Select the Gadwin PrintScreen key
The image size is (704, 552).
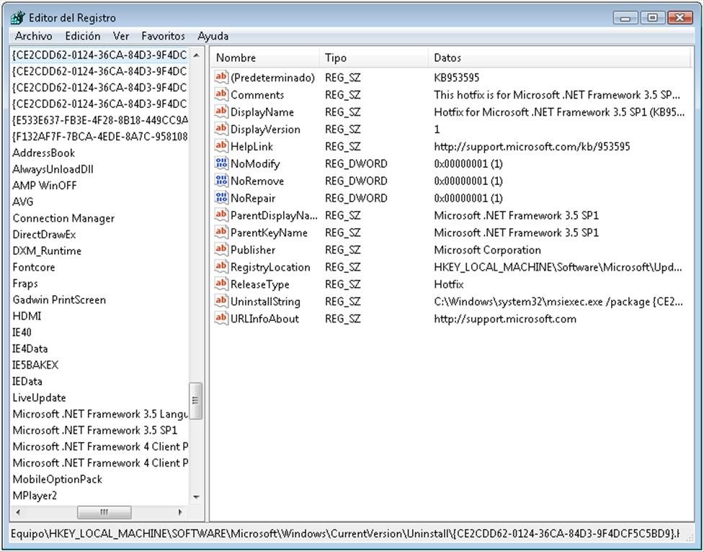tap(59, 299)
